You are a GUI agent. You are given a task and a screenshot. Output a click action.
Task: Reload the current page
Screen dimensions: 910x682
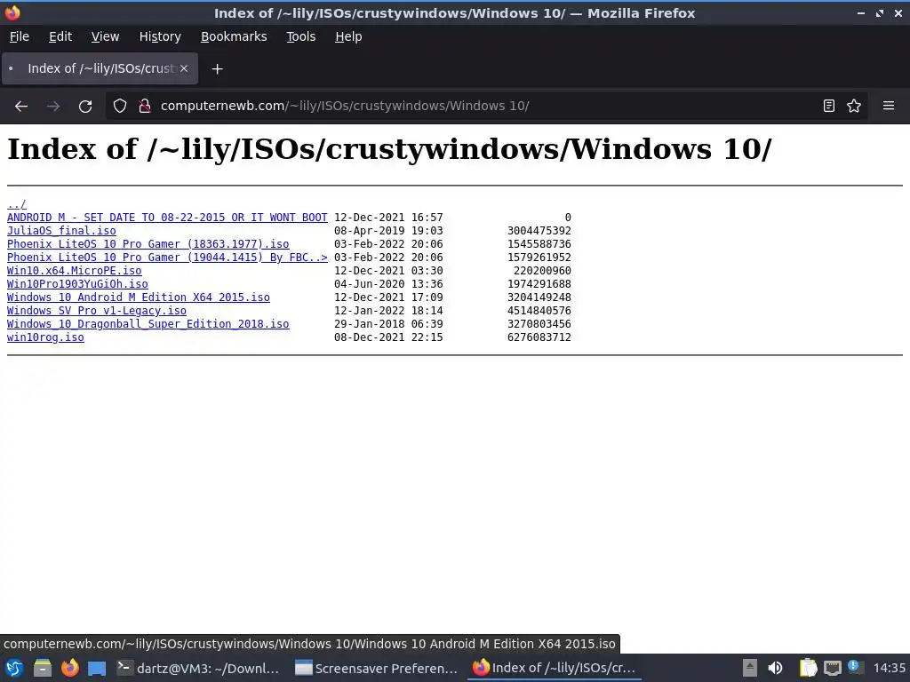[x=85, y=107]
